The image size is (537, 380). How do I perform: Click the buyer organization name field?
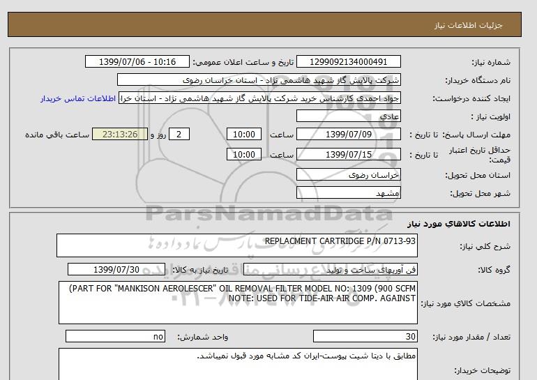coord(259,80)
